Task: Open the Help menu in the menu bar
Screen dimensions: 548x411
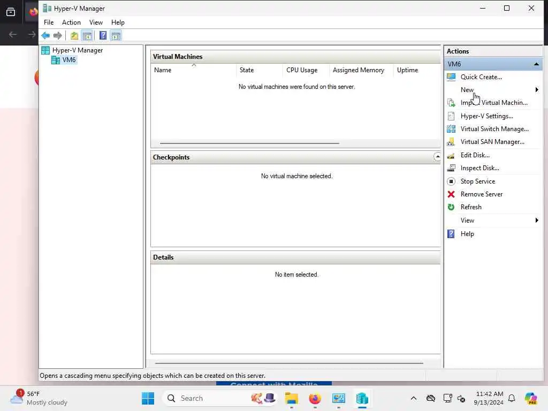Action: tap(118, 22)
